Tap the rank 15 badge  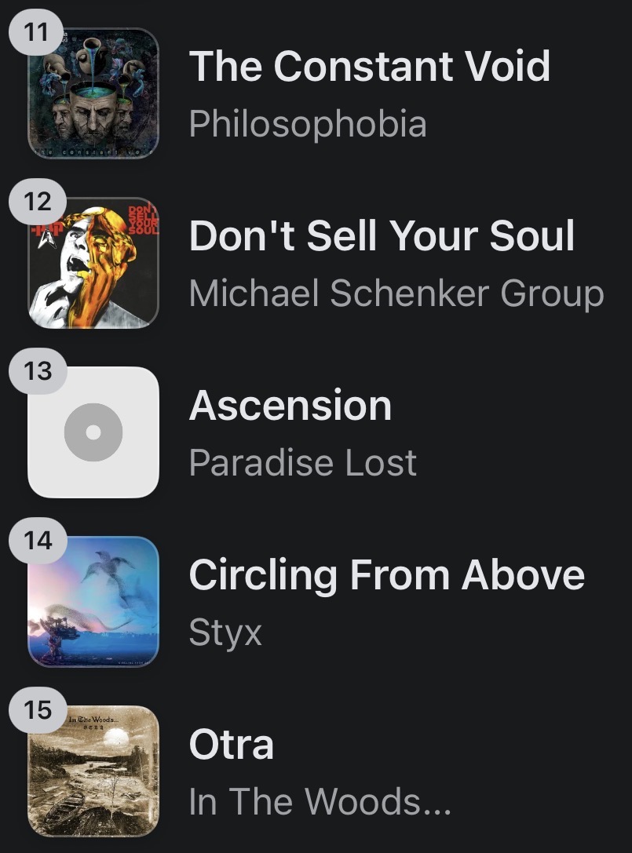click(x=37, y=710)
